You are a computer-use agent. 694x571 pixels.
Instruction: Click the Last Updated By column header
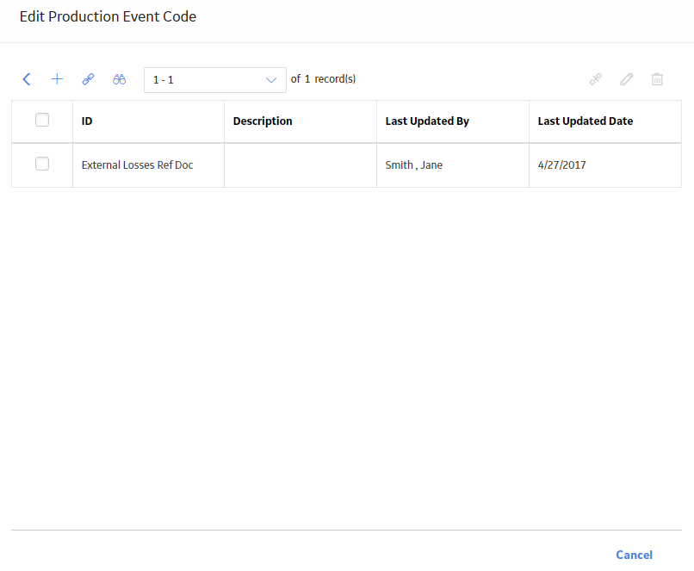427,121
